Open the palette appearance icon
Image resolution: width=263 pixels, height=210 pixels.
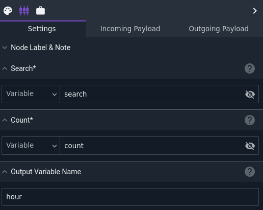point(8,11)
